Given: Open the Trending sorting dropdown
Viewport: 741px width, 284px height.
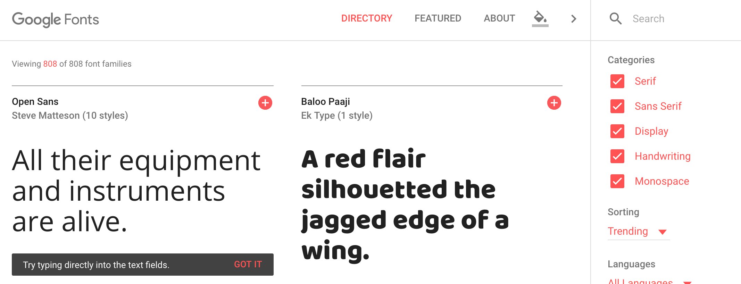Looking at the screenshot, I should click(x=638, y=231).
